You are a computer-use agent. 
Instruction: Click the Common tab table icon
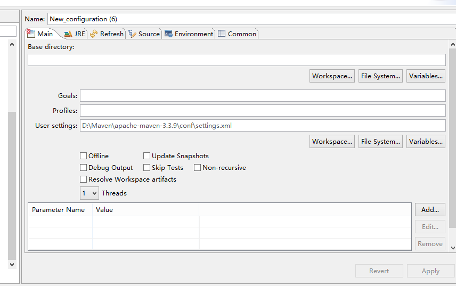pyautogui.click(x=222, y=34)
